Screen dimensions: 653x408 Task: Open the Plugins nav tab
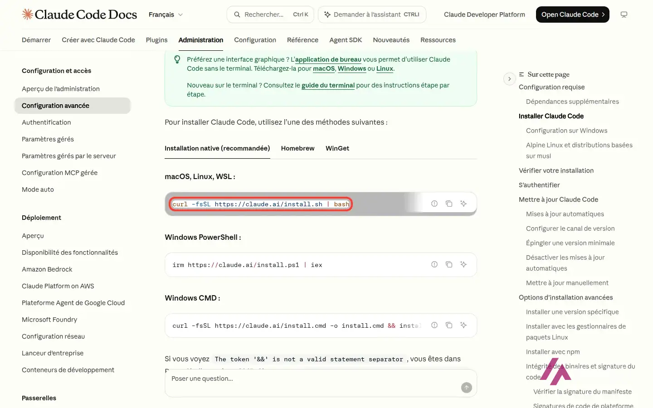click(156, 40)
